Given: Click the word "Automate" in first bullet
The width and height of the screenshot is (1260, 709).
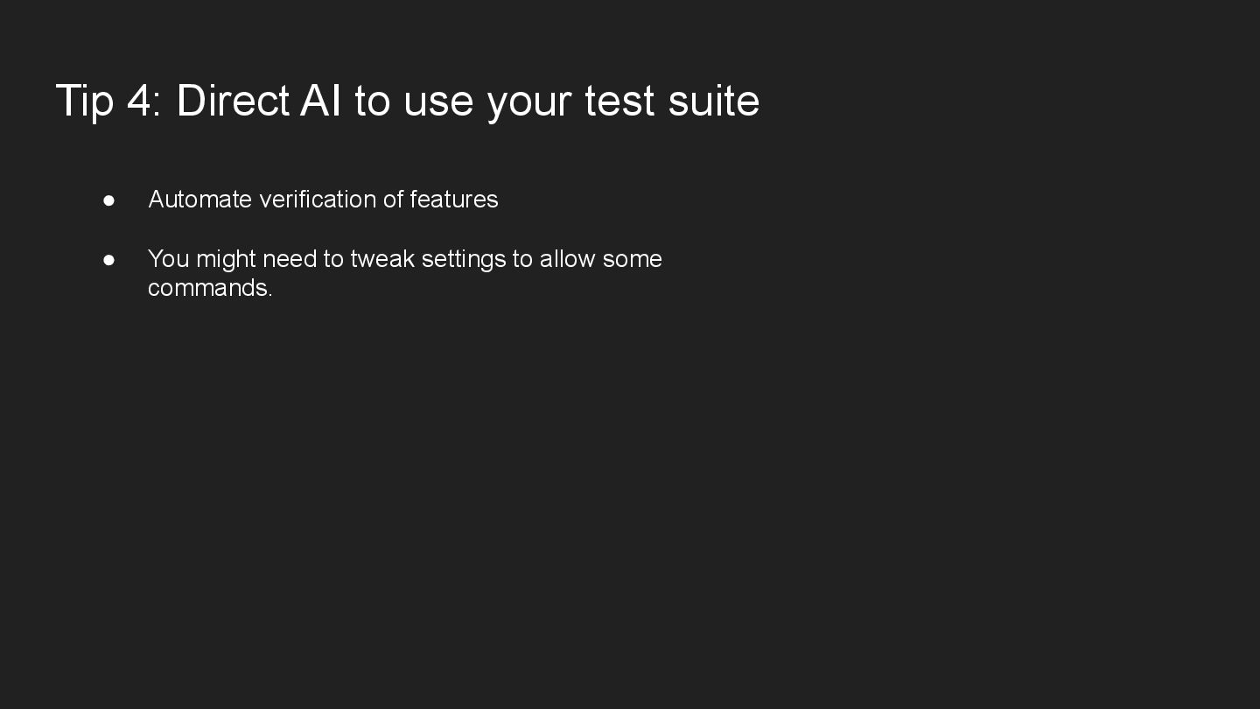Looking at the screenshot, I should pos(200,200).
